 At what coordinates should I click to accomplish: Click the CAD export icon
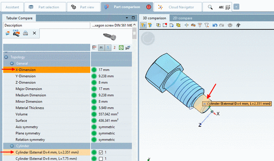point(16,33)
